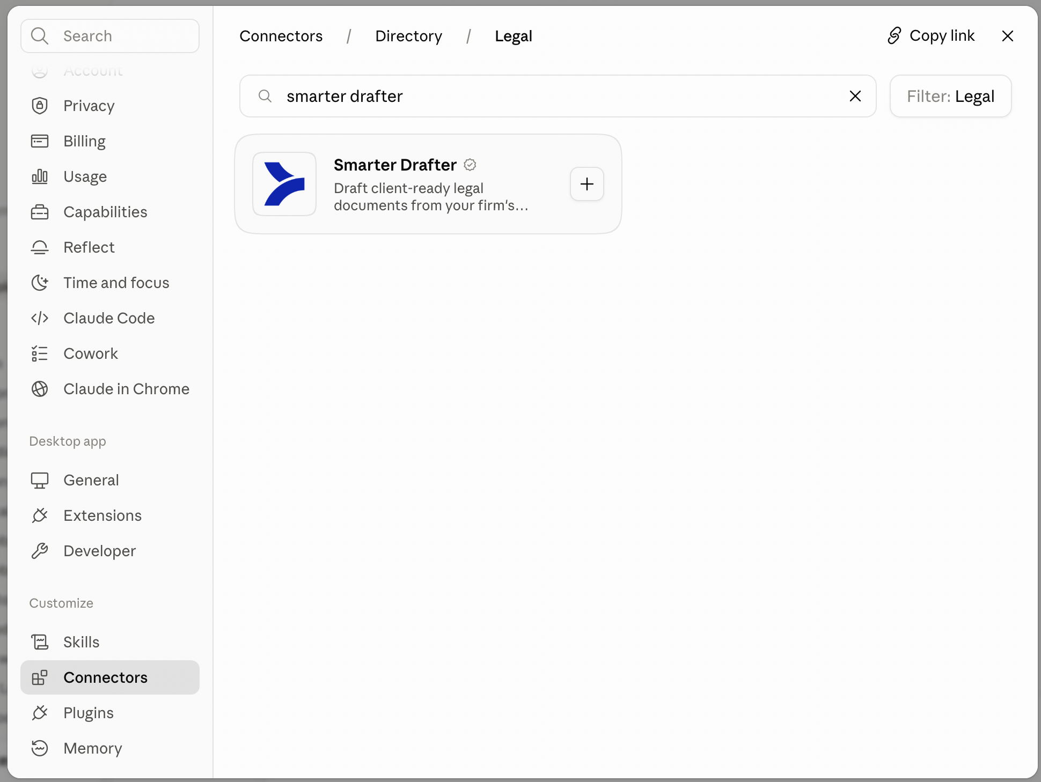The image size is (1041, 782).
Task: Open Plugins plug icon
Action: pyautogui.click(x=40, y=713)
